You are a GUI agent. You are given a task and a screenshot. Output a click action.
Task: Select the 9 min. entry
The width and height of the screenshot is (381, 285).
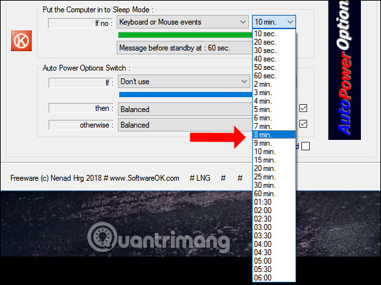pyautogui.click(x=274, y=143)
